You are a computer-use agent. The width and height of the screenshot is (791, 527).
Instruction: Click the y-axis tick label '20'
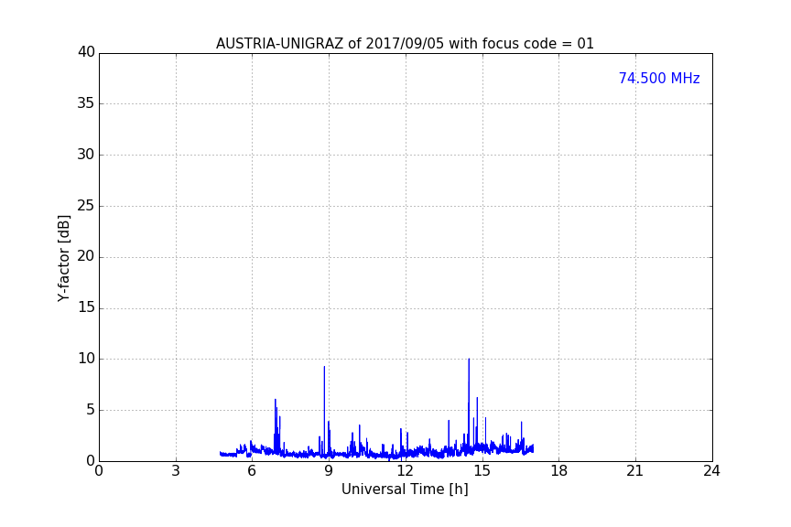pyautogui.click(x=86, y=256)
